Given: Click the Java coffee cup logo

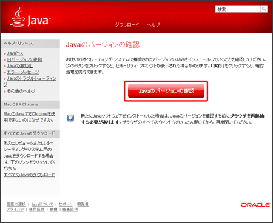Looking at the screenshot, I should click(x=30, y=17).
